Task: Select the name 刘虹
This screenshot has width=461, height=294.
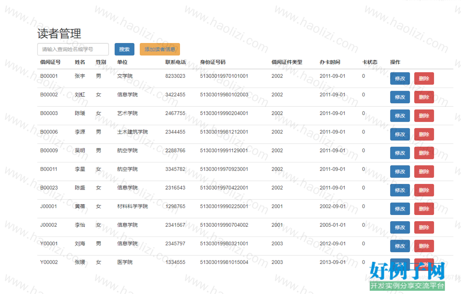Action: point(80,95)
